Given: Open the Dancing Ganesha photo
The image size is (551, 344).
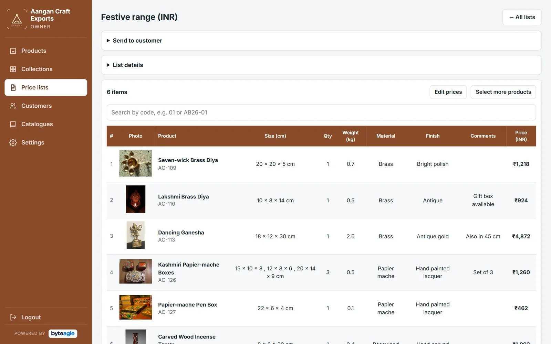Looking at the screenshot, I should coord(135,235).
